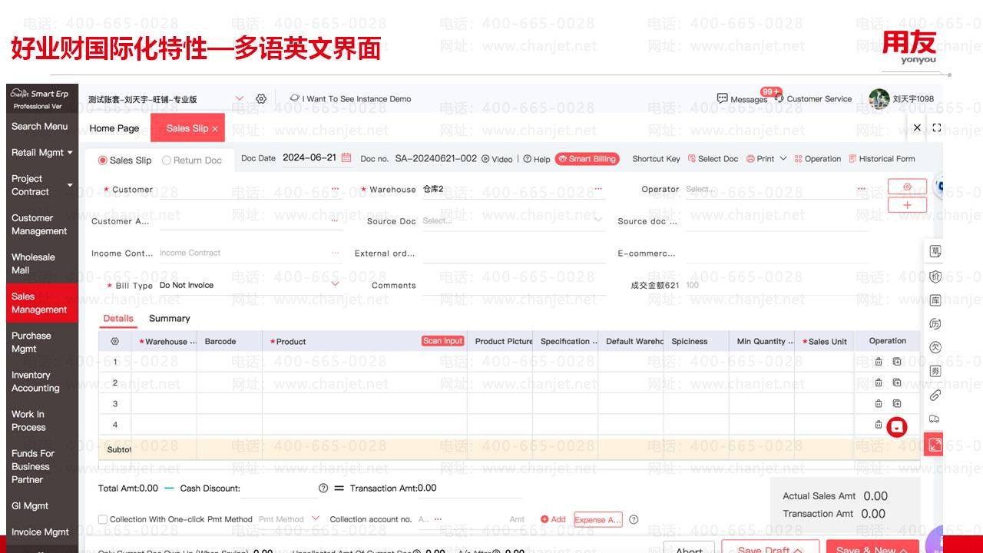Click the Add button near Amt
983x553 pixels.
click(x=554, y=519)
